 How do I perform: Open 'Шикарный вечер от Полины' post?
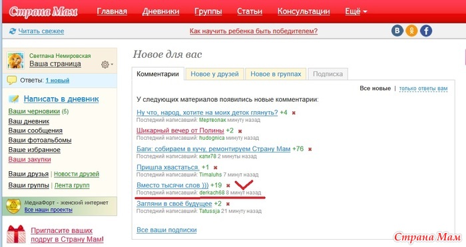point(180,130)
